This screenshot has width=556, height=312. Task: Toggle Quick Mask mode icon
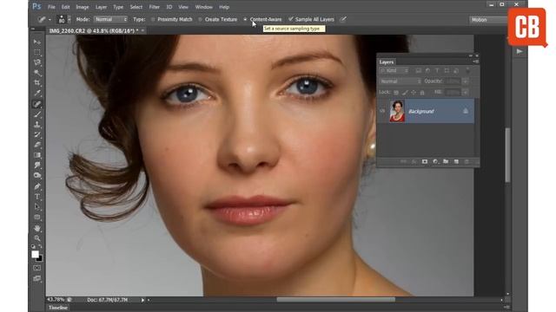point(36,268)
